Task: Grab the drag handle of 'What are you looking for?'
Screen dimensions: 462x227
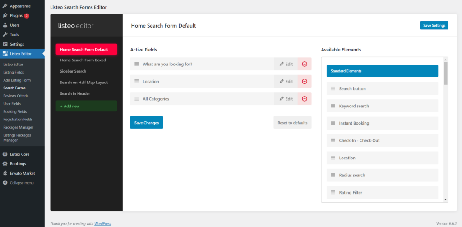Action: point(137,64)
